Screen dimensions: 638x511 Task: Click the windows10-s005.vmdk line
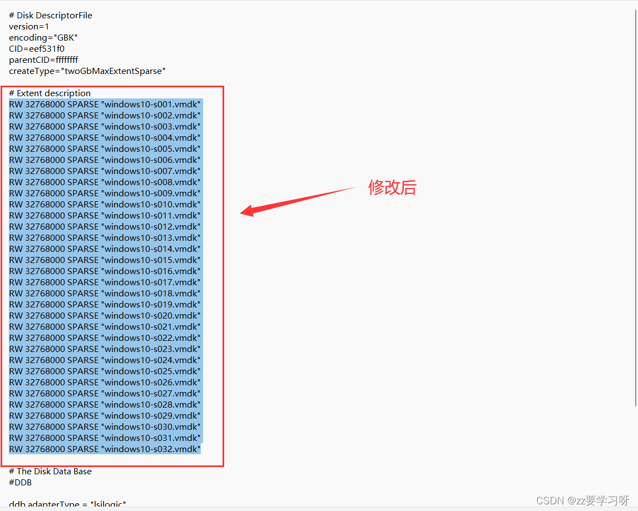coord(105,149)
